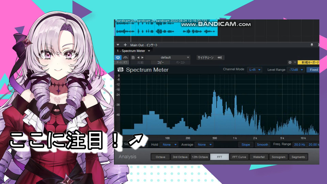The image size is (327, 184).
Task: Open the gear settings icon
Action: click(x=290, y=62)
